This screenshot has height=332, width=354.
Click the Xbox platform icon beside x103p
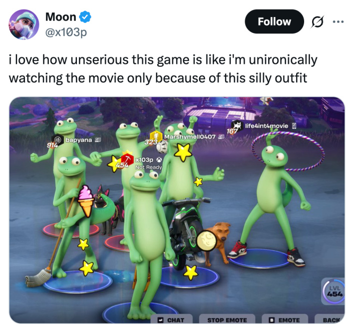[159, 160]
